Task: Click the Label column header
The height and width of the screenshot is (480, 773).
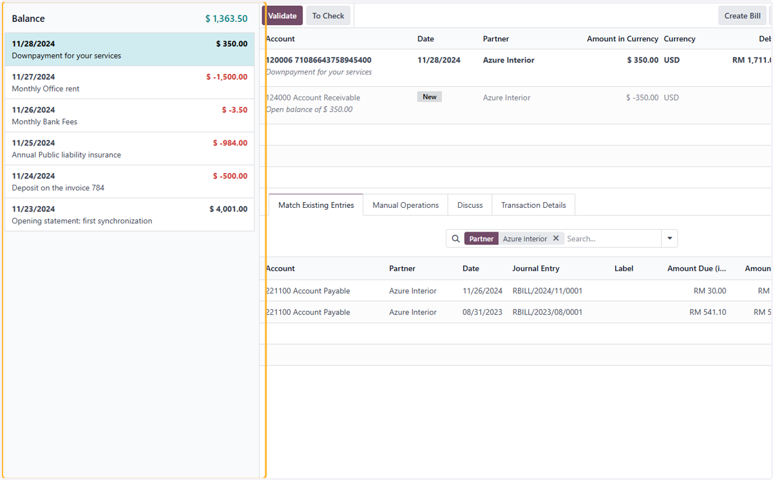Action: tap(624, 268)
